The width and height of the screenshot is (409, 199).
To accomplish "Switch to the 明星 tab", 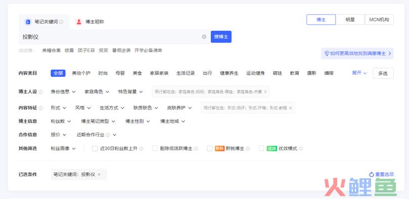I will click(x=350, y=20).
